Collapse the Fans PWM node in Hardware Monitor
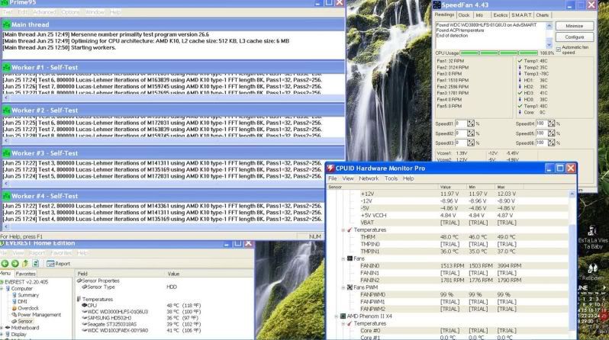Image resolution: width=609 pixels, height=340 pixels. [343, 287]
